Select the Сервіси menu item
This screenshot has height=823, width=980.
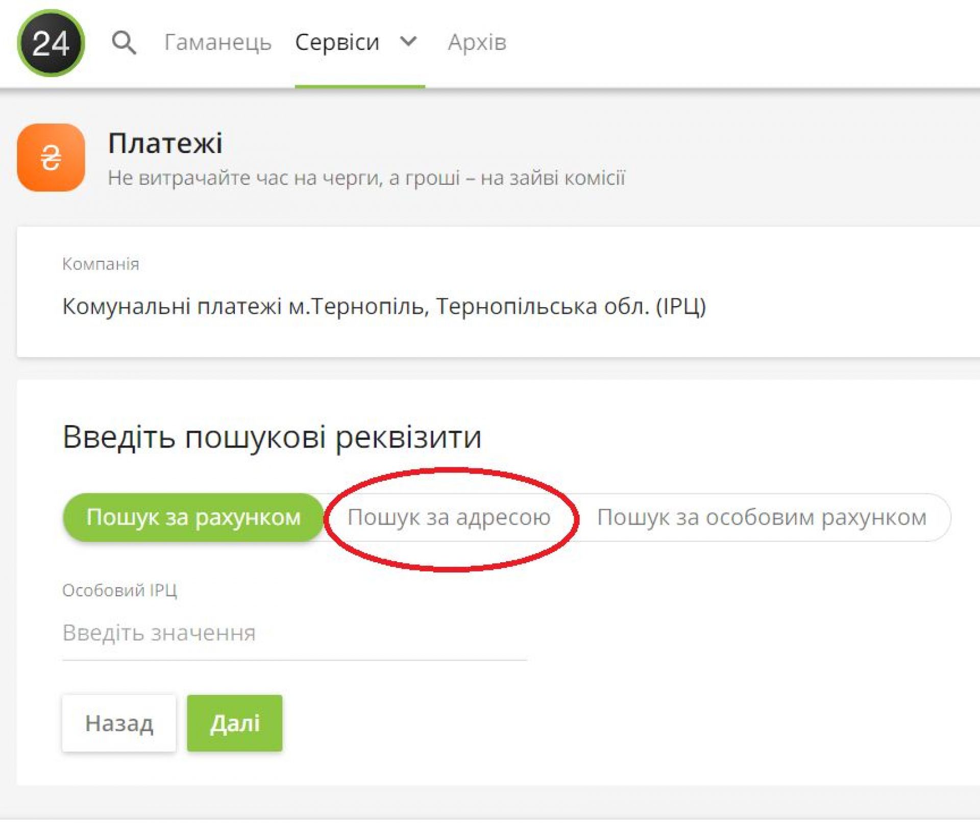(x=337, y=42)
